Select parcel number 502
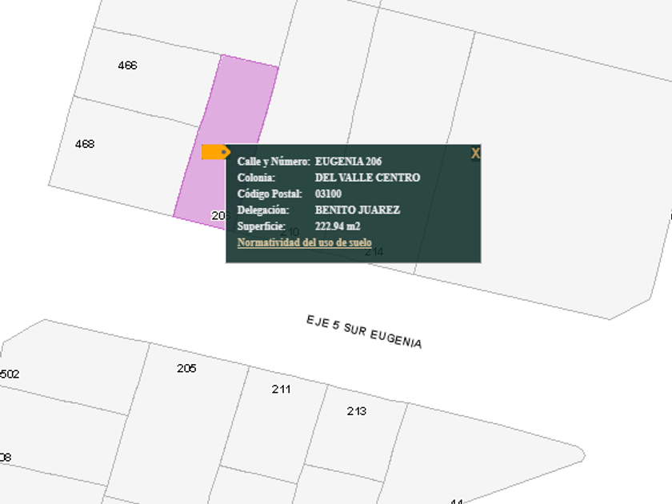 coord(10,374)
